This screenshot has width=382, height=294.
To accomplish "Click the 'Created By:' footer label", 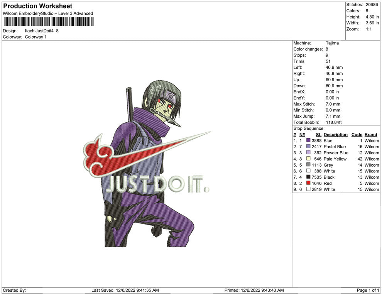I will 14,290.
